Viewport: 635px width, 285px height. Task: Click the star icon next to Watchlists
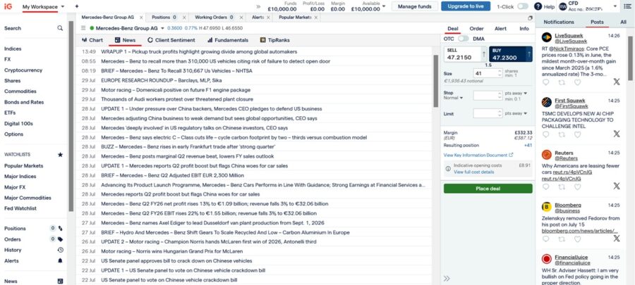point(61,155)
